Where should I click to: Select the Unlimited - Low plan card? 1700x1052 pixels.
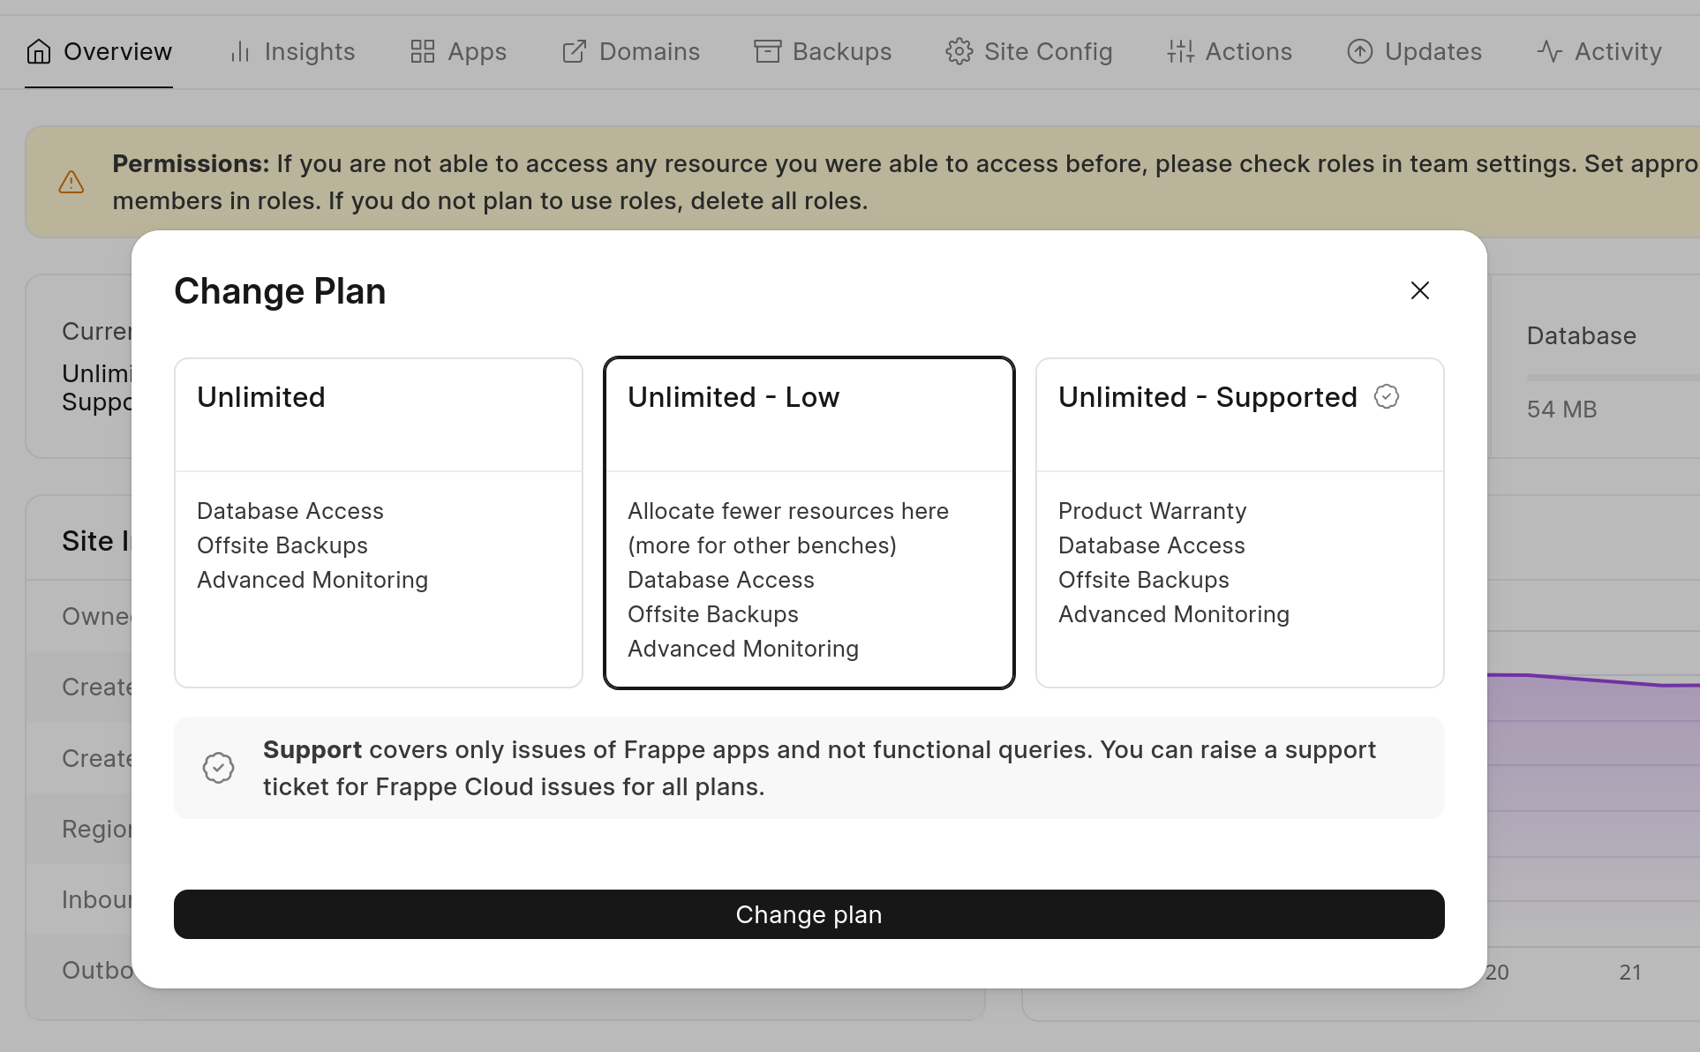[x=809, y=522]
